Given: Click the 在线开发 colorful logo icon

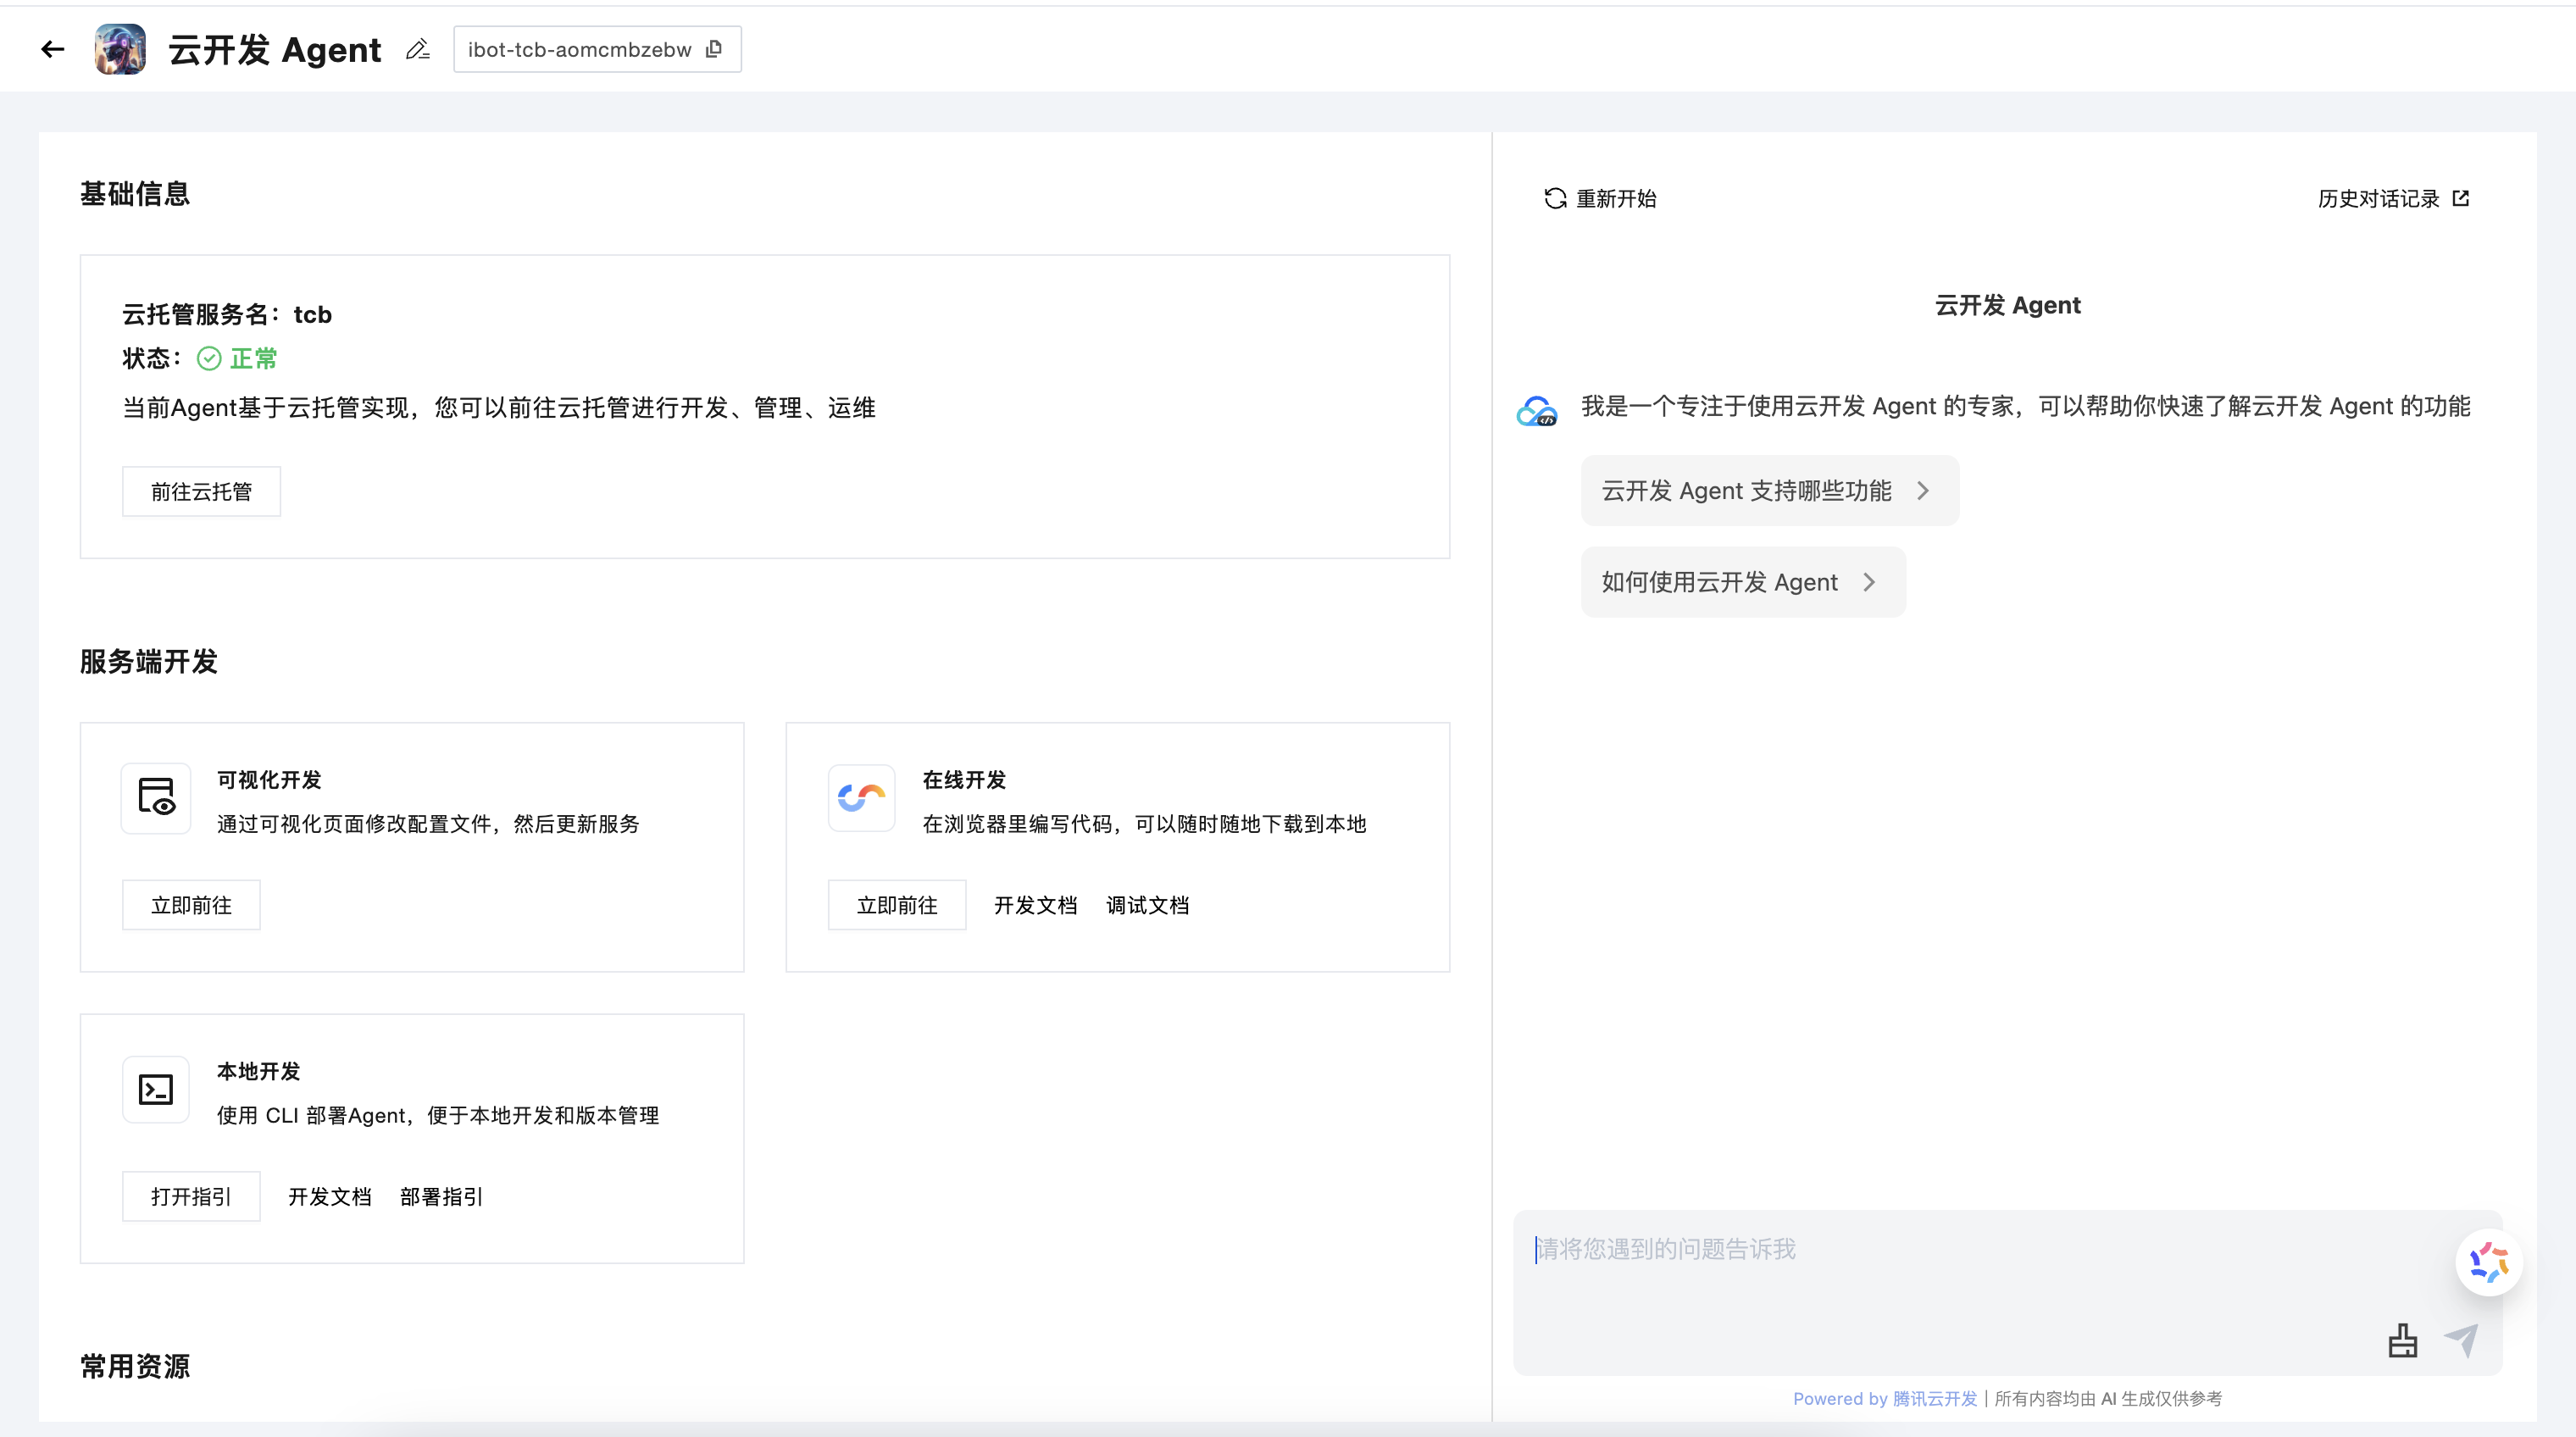Looking at the screenshot, I should pyautogui.click(x=861, y=798).
